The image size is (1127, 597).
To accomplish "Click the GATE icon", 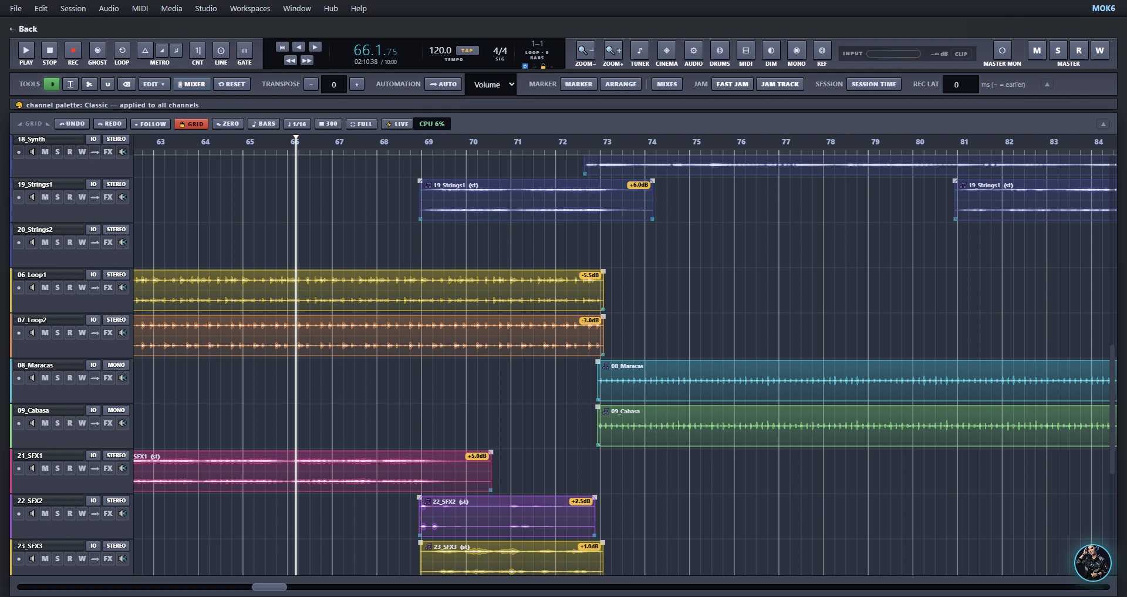I will click(244, 50).
